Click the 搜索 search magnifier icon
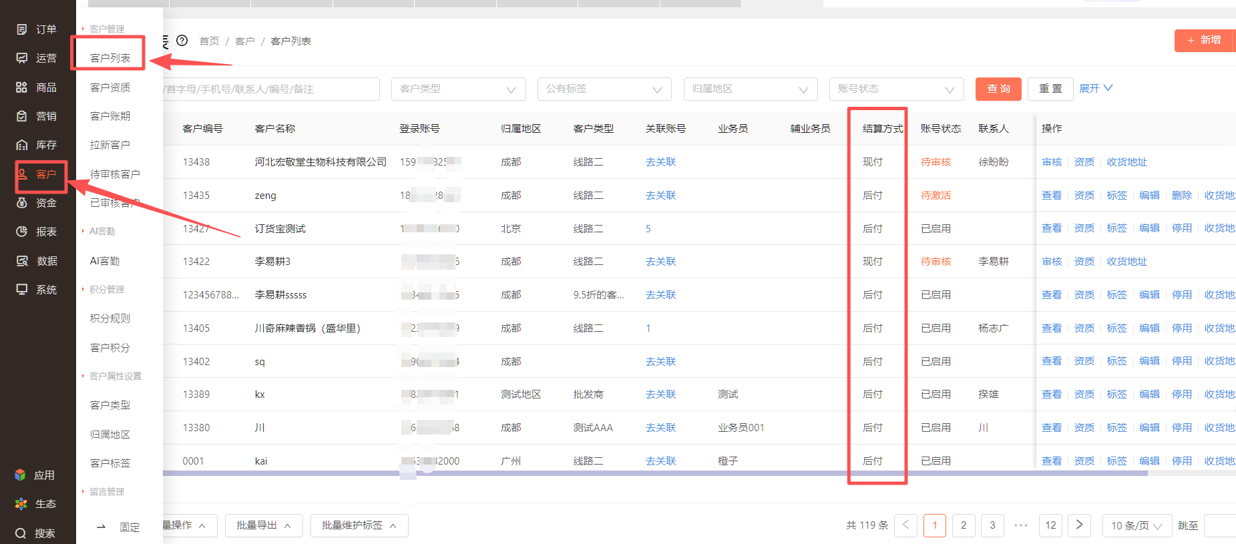1236x544 pixels. pyautogui.click(x=21, y=533)
